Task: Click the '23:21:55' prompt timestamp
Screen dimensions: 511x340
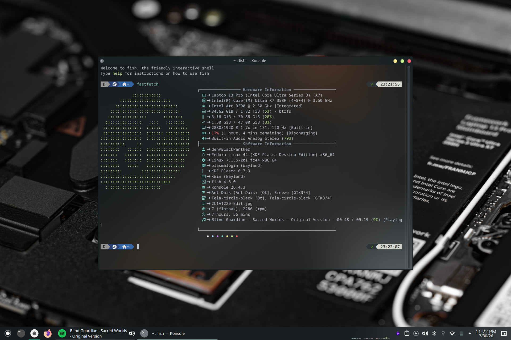Action: coord(390,84)
